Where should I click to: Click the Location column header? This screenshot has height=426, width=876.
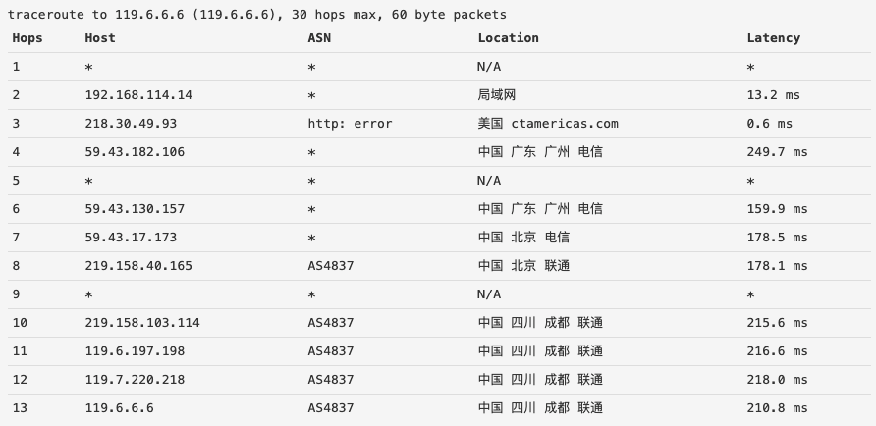tap(508, 38)
